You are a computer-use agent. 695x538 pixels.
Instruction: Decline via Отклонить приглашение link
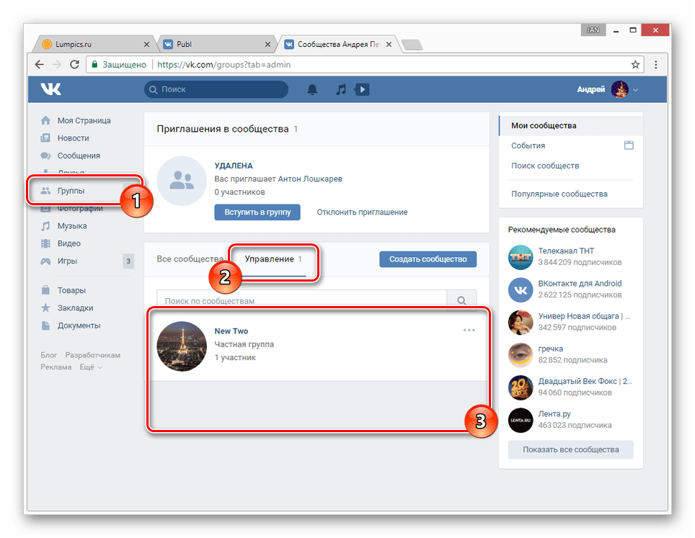point(363,212)
